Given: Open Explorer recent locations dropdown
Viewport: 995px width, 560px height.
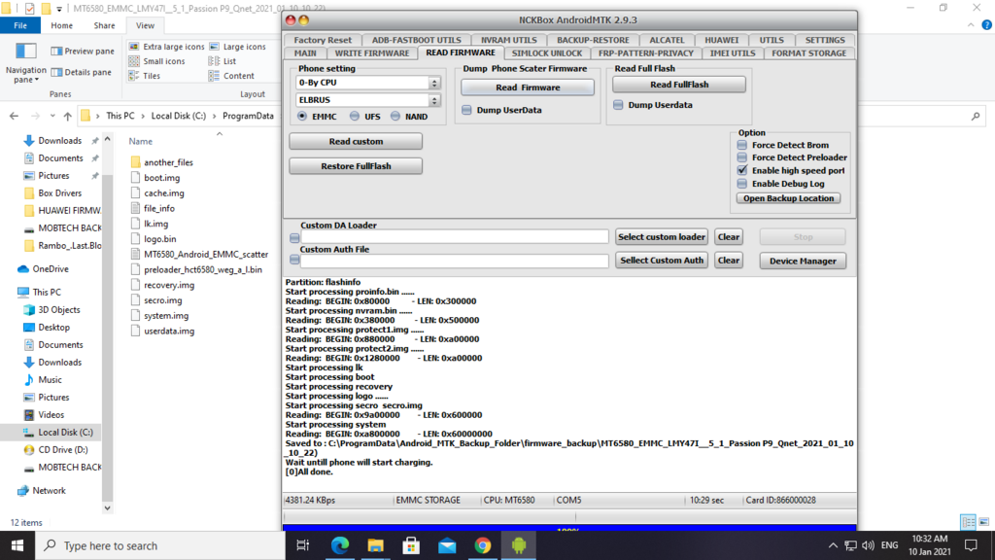Looking at the screenshot, I should 52,117.
